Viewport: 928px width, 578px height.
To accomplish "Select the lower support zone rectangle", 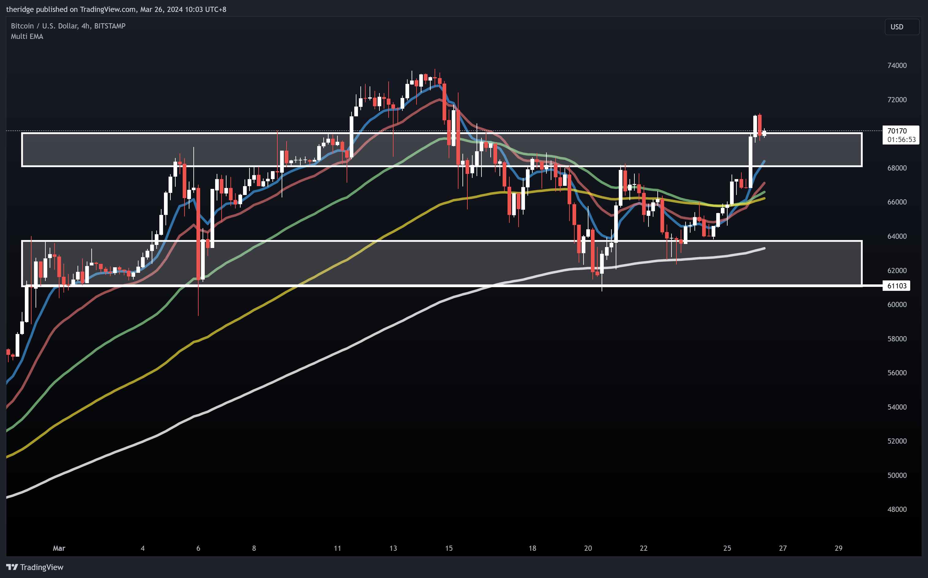I will coord(442,263).
